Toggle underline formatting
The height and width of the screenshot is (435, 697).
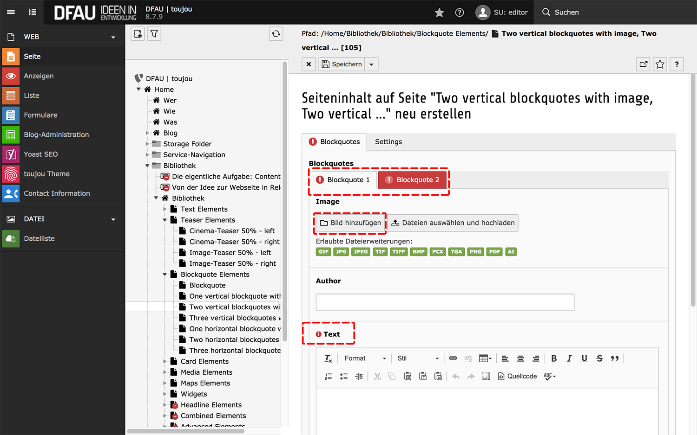coord(585,358)
